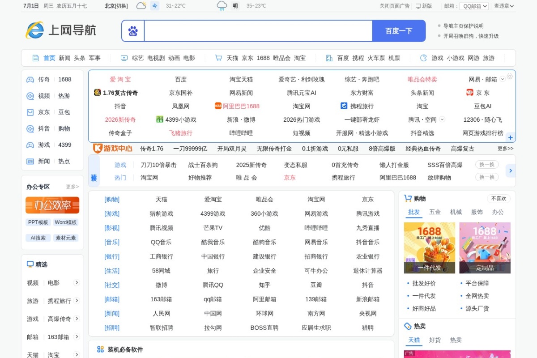Click today's weather cloud icon
Screen dimensions: 537x358
[141, 6]
